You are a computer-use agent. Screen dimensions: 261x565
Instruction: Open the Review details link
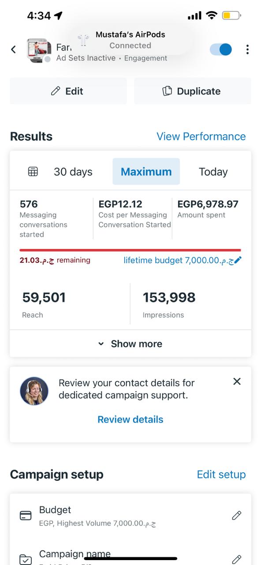[x=130, y=419]
